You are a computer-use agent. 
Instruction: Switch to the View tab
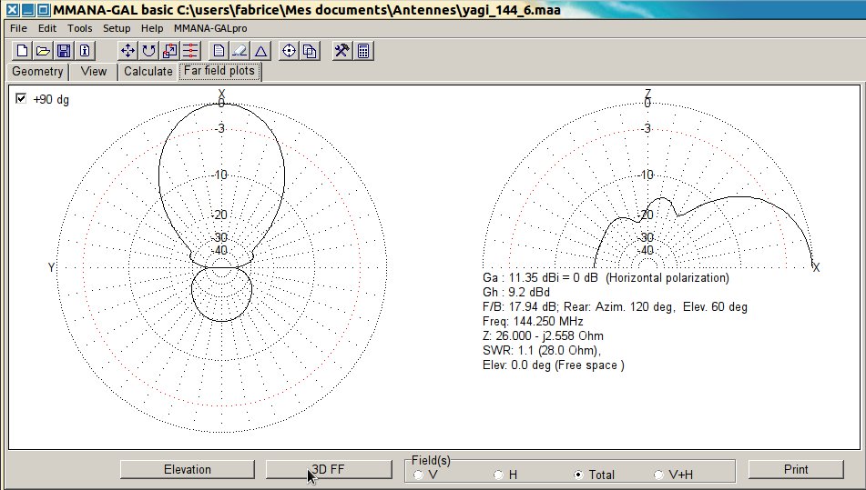point(93,72)
